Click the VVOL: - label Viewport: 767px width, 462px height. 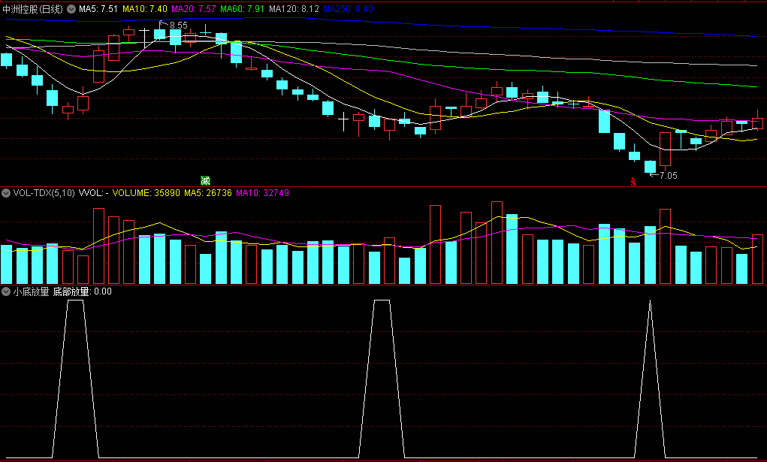tap(93, 193)
